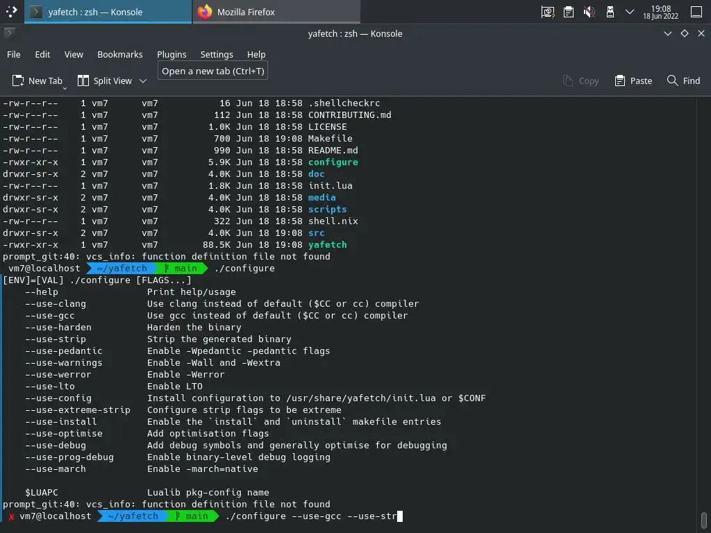Open clipboard tray icon

point(569,12)
